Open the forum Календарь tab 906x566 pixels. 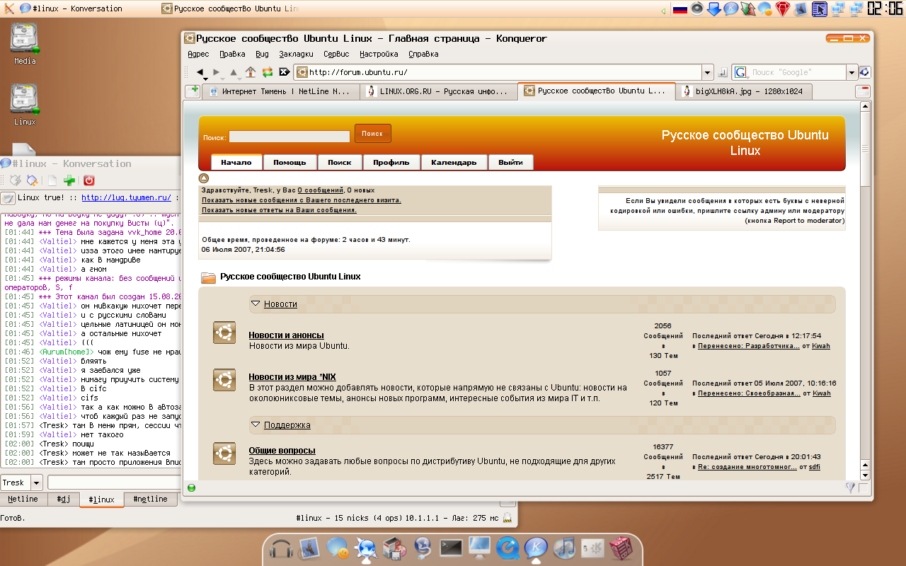click(x=454, y=162)
